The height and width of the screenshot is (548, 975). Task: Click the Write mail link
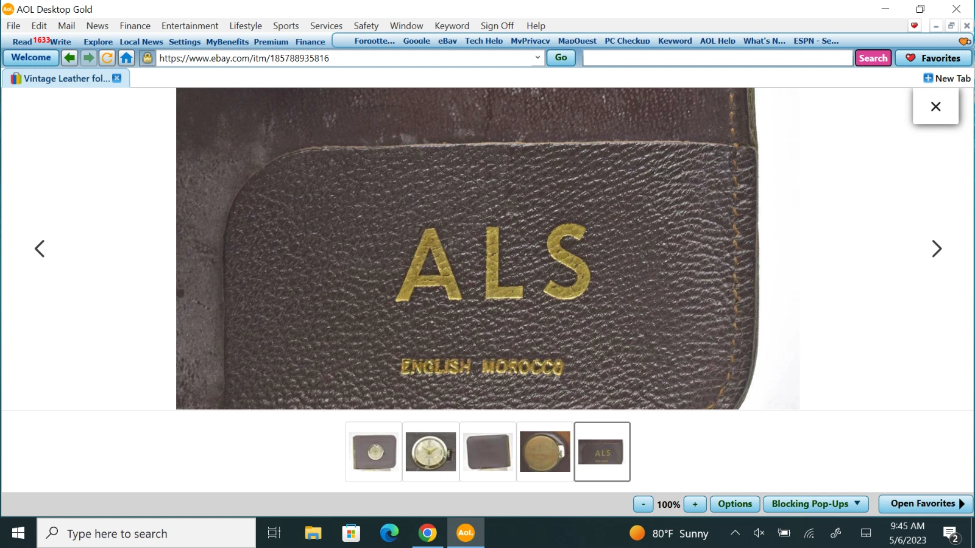[60, 41]
